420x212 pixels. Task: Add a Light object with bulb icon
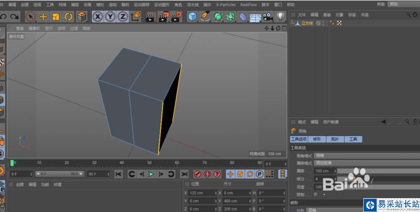[x=281, y=17]
